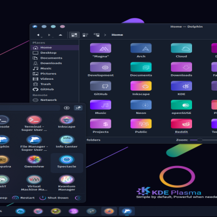Open the first blue taskbar app icon
The width and height of the screenshot is (217, 217).
tap(20, 211)
